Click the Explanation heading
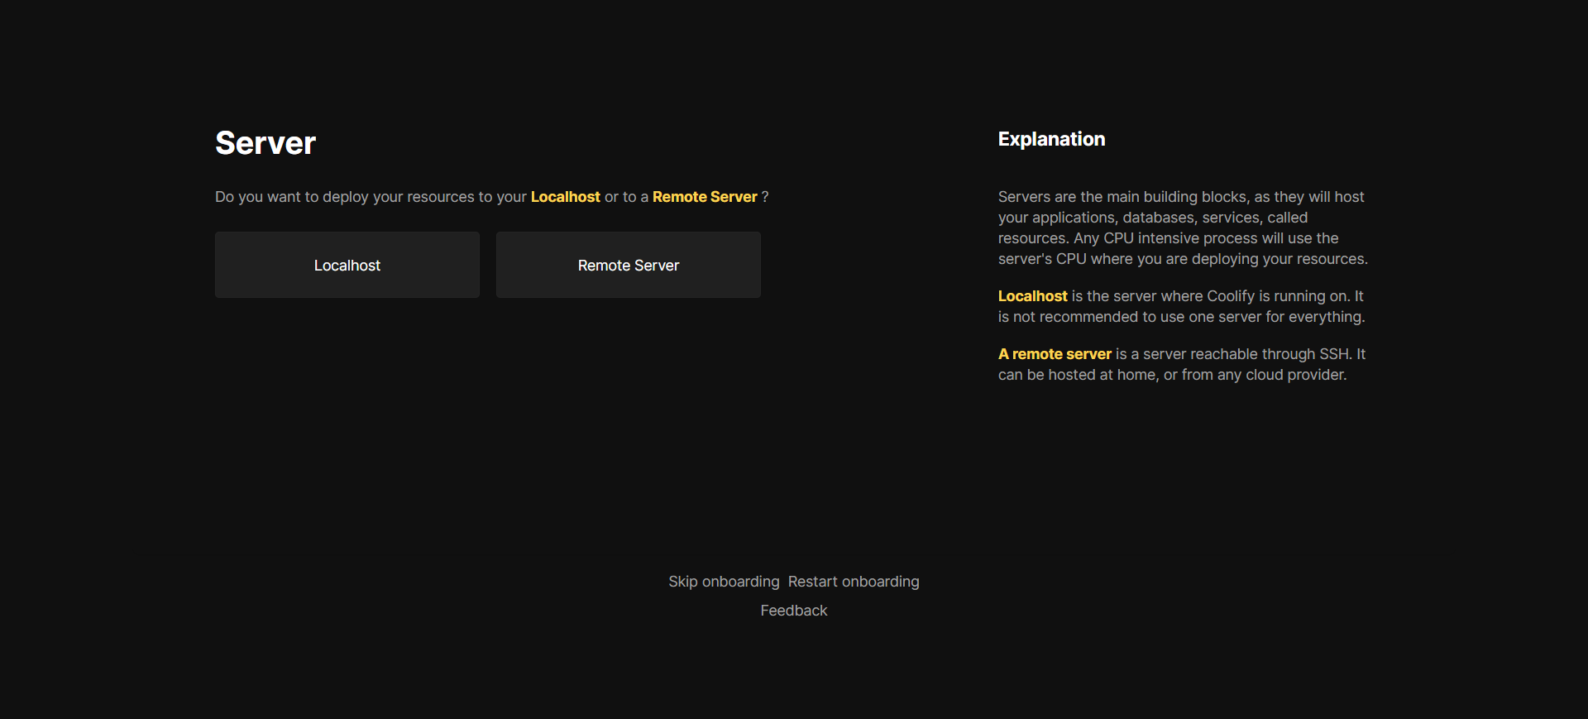The width and height of the screenshot is (1588, 719). tap(1051, 139)
